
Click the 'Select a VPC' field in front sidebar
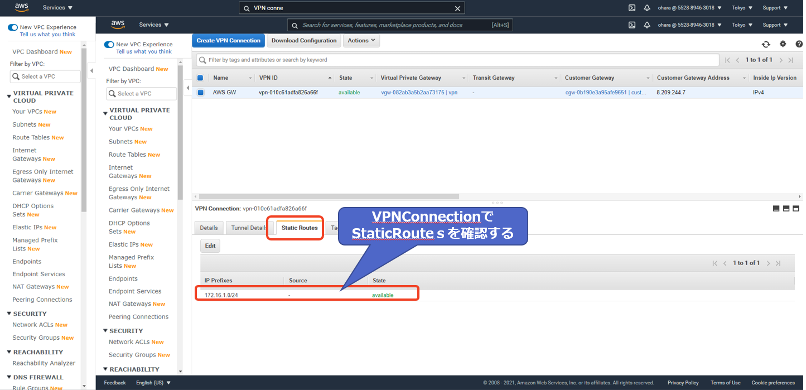[142, 94]
